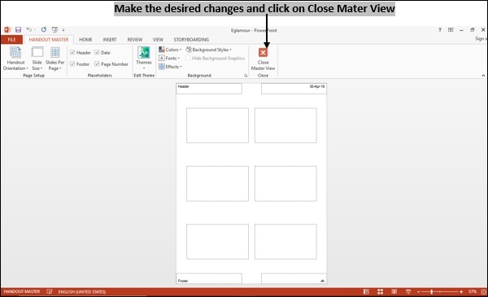The image size is (488, 297).
Task: Open Background group dialog launcher
Action: point(246,76)
